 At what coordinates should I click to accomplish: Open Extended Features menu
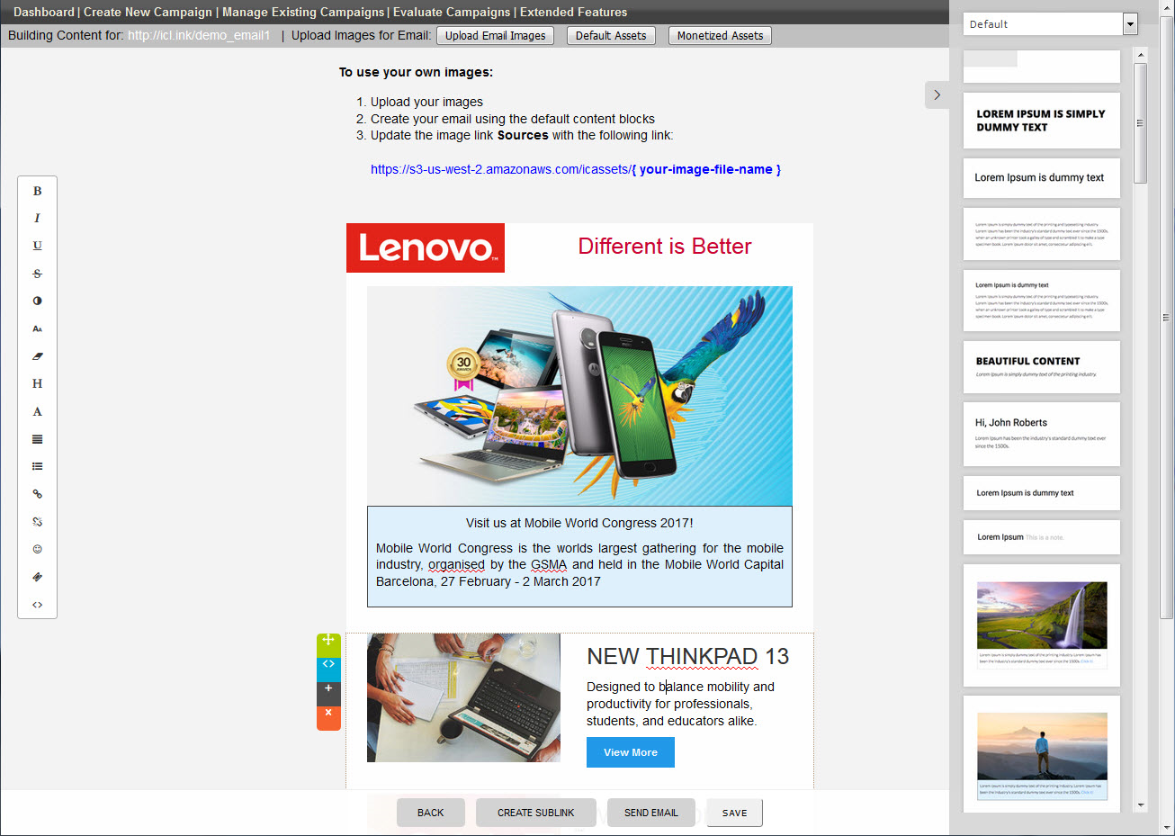coord(573,12)
